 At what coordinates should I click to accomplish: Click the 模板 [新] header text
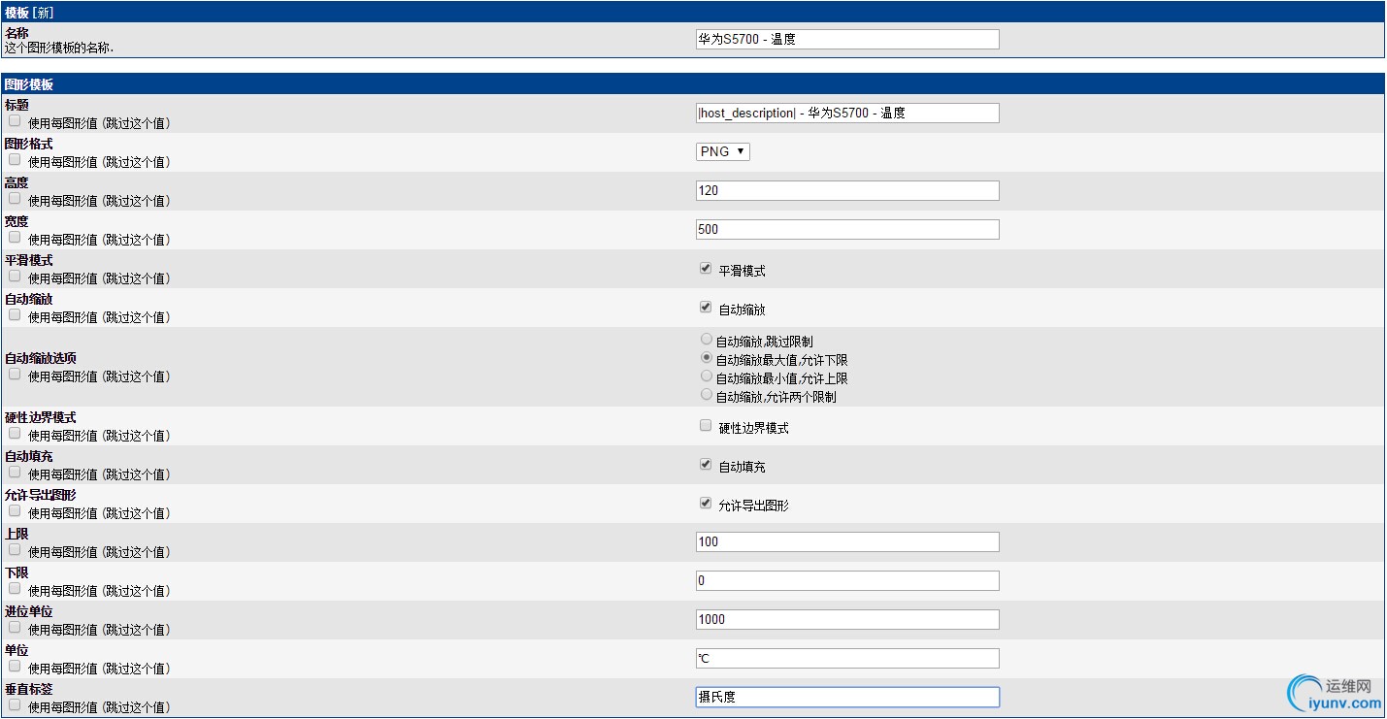tap(29, 13)
